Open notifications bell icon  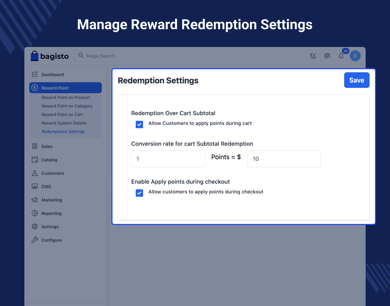[341, 56]
